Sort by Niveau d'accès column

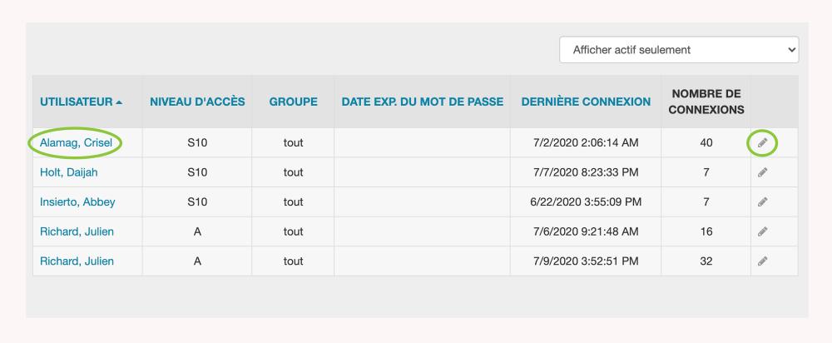click(x=197, y=102)
